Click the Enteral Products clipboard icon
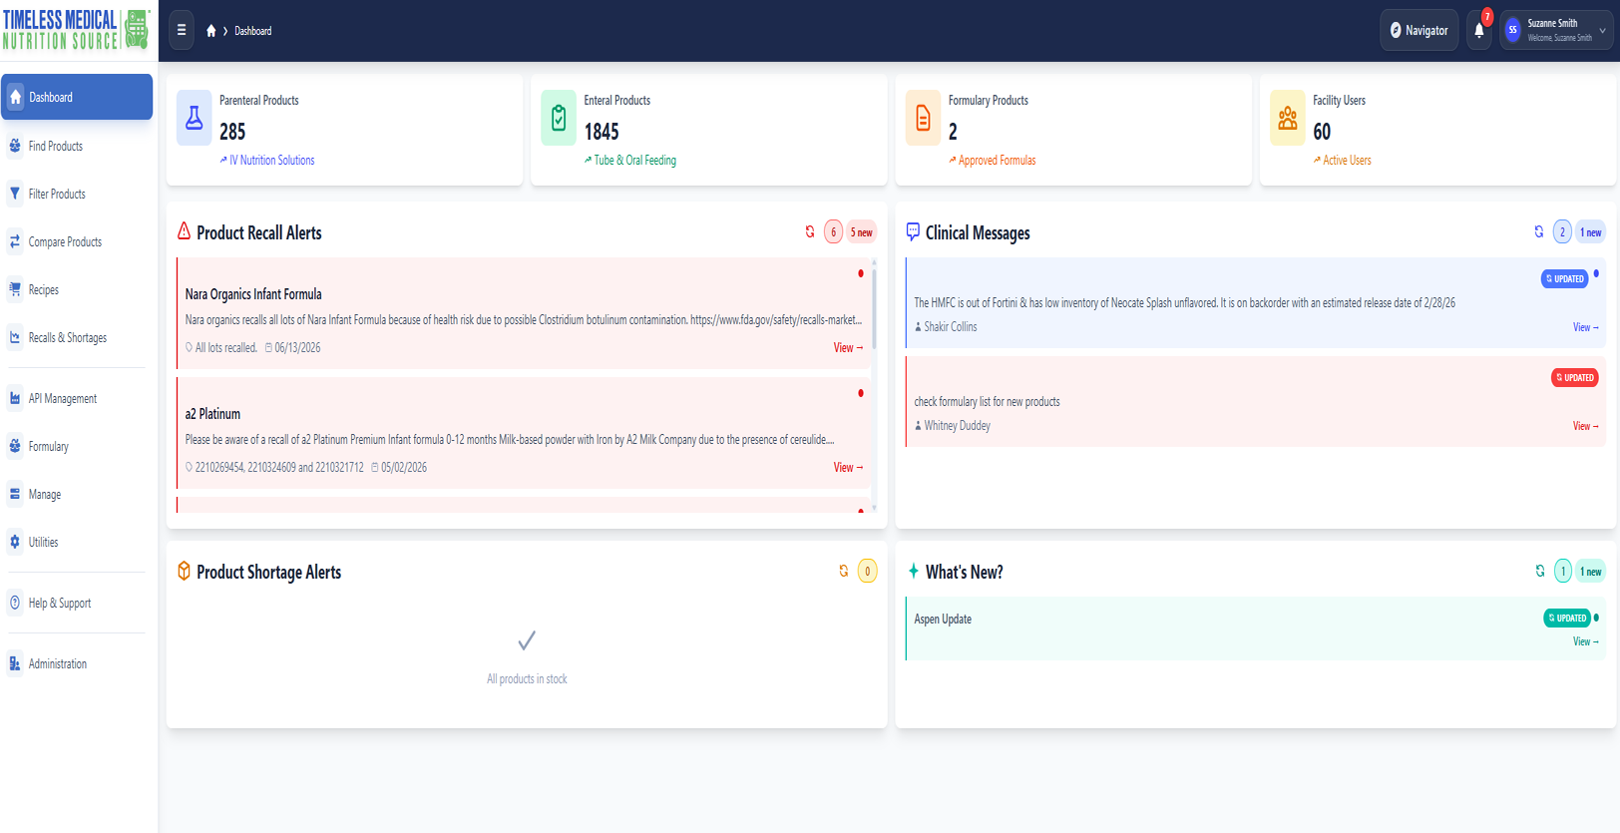 tap(559, 118)
